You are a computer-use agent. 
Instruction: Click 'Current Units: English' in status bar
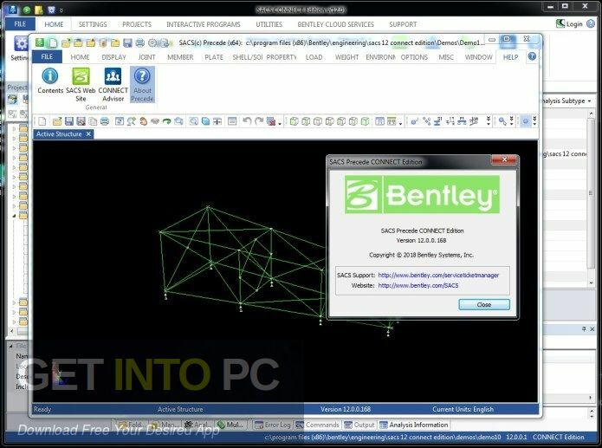pyautogui.click(x=463, y=409)
